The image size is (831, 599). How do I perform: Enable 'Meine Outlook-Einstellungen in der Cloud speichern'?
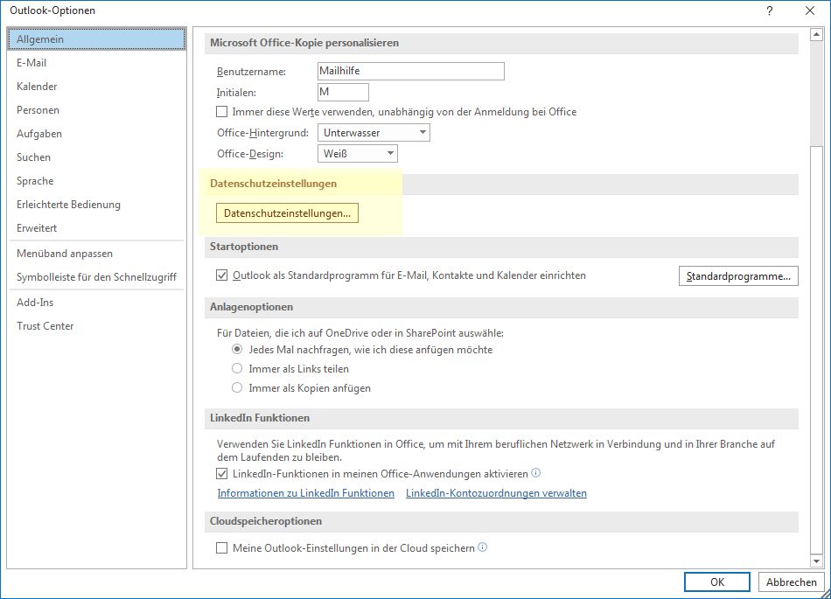[x=222, y=547]
